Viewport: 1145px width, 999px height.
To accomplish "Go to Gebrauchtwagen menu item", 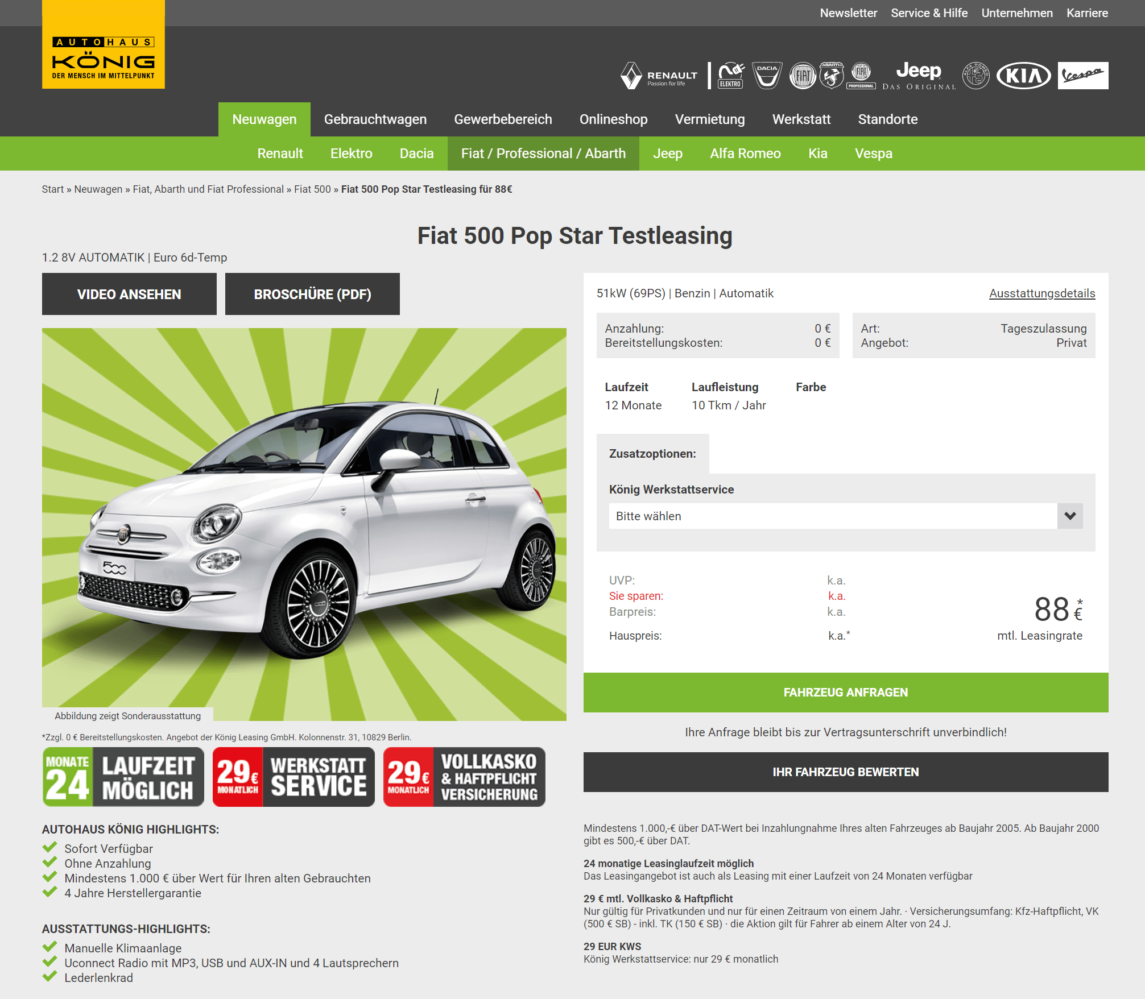I will click(375, 119).
